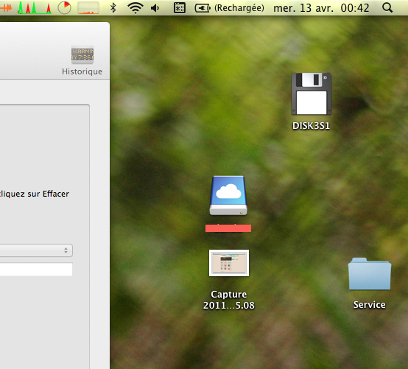Viewport: 408px width, 369px height.
Task: Open the network activity graph monitor
Action: 88,7
